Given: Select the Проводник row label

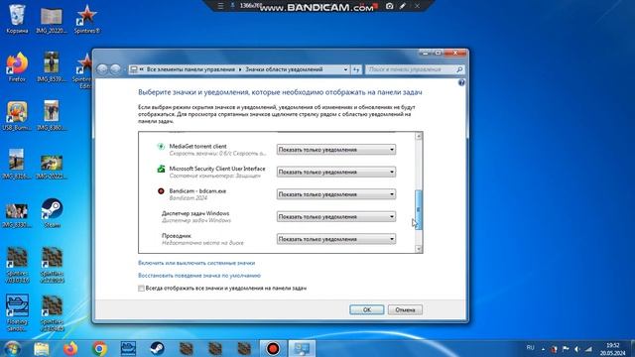Looking at the screenshot, I should pos(177,236).
